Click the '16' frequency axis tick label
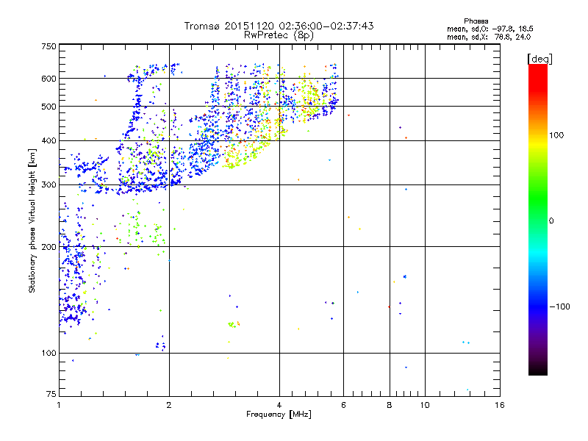588x441 pixels. [x=500, y=405]
